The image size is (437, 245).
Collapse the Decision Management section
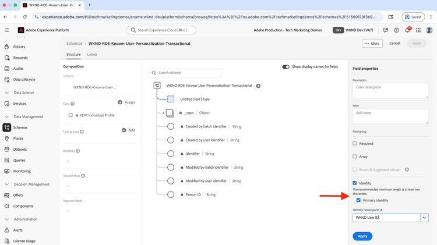pos(7,184)
